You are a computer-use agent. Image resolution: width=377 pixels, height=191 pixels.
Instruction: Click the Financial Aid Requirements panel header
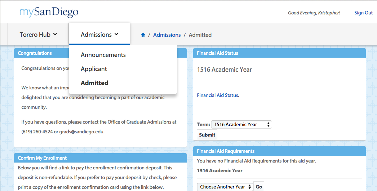(x=279, y=151)
